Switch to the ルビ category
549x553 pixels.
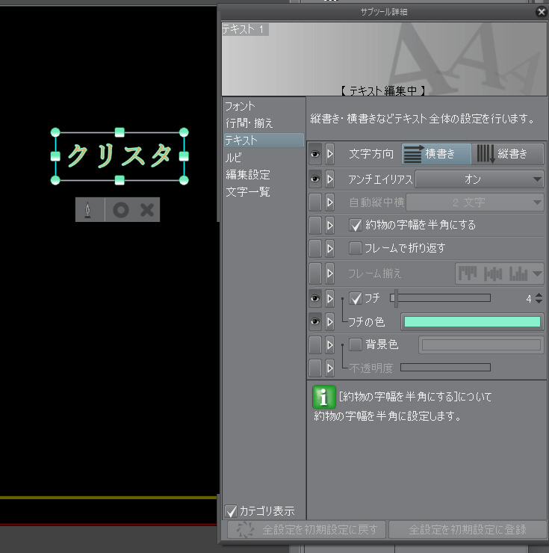234,158
